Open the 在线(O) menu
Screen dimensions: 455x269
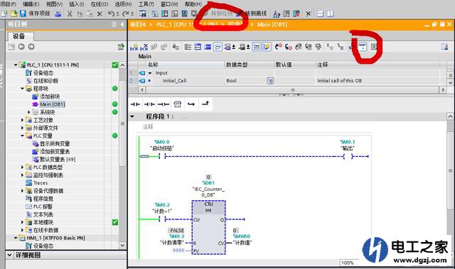(x=100, y=4)
